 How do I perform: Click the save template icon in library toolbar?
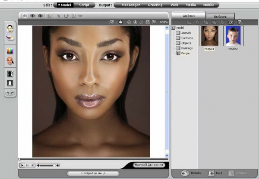click(240, 22)
